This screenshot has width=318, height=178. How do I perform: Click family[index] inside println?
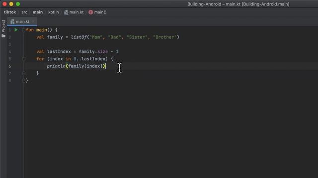click(85, 66)
